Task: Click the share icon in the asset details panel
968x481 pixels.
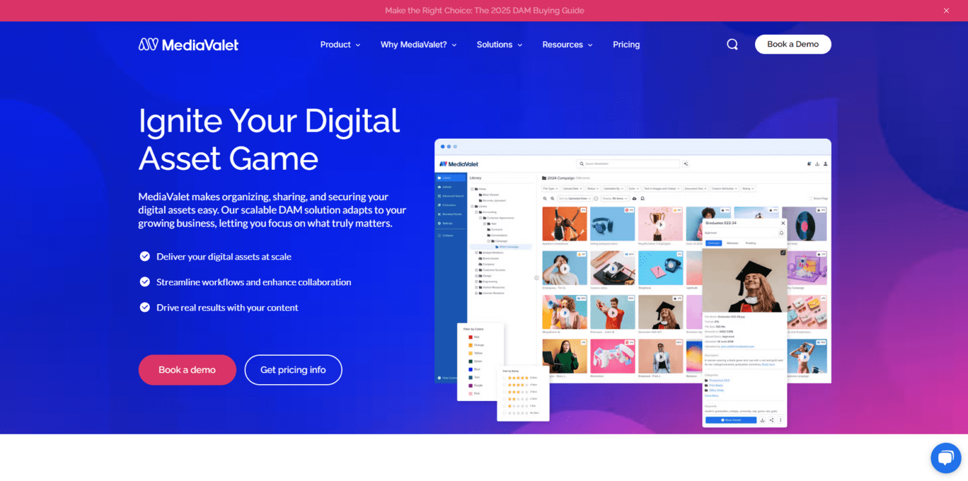Action: (x=771, y=420)
